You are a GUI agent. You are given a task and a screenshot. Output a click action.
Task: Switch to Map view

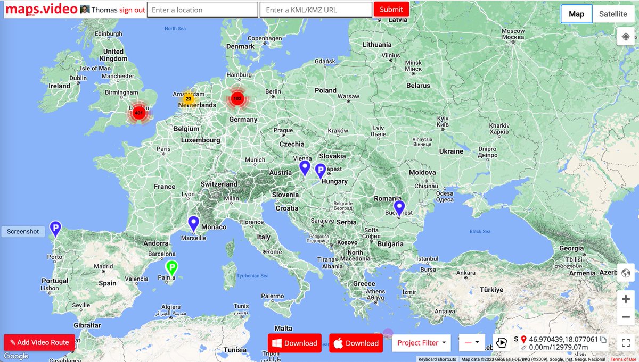point(576,14)
